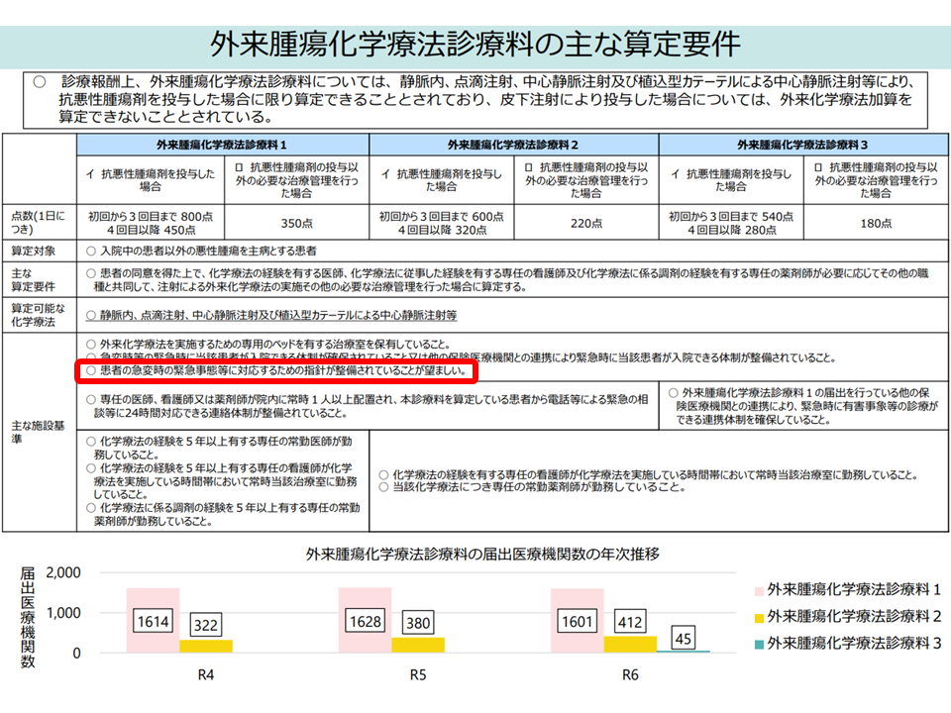Click pink legend swatch for 診療料１
951x713 pixels.
[x=755, y=590]
